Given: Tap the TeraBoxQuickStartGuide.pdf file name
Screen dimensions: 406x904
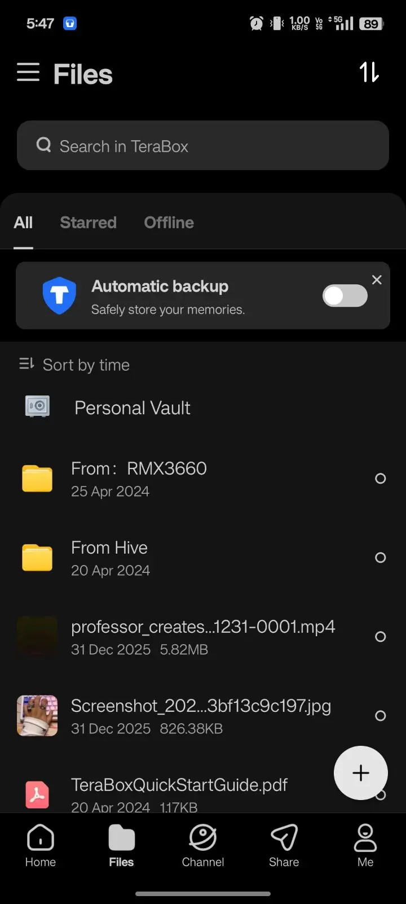Looking at the screenshot, I should (x=179, y=785).
